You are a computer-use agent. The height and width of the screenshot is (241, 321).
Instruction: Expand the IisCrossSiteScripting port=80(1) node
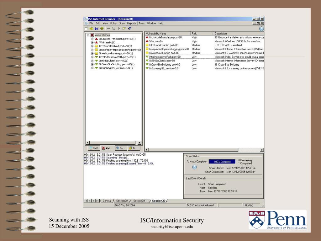tap(92, 64)
